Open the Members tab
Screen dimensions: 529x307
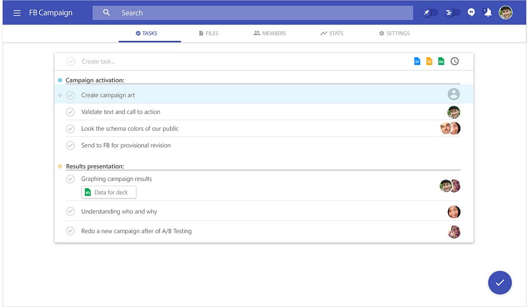[270, 33]
